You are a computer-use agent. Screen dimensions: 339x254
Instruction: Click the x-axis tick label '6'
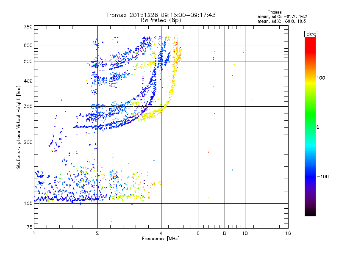[x=198, y=233]
